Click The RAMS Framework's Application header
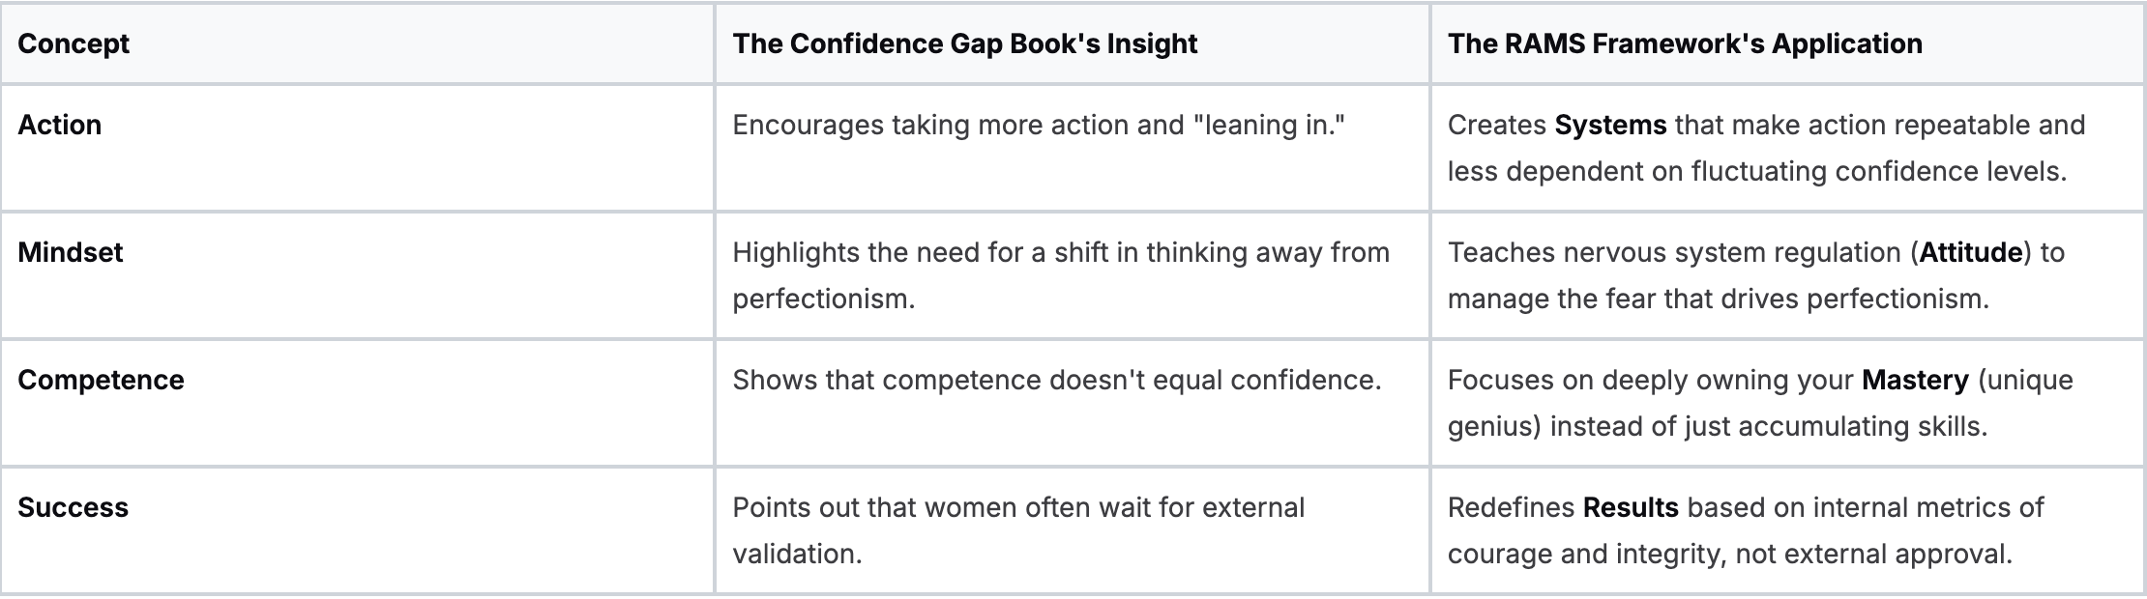Screen dimensions: 2147x599 [x=1685, y=43]
